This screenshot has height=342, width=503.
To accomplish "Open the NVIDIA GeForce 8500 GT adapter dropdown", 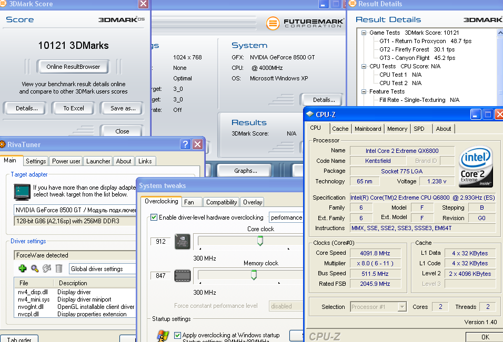I will [75, 210].
